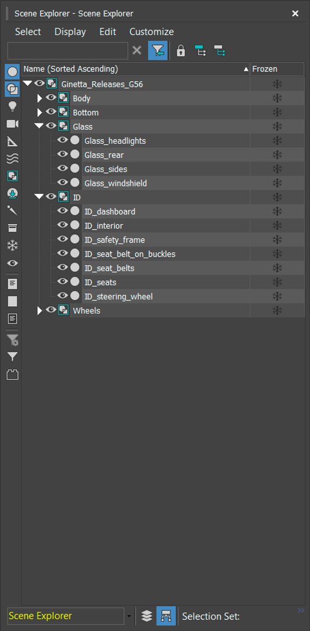
Task: Toggle frozen state for Glass_rear
Action: [x=277, y=154]
